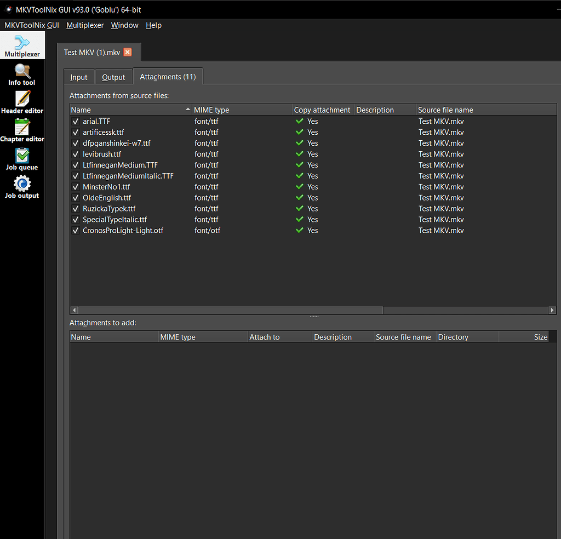Switch to the Input tab
Viewport: 561px width, 539px height.
[79, 77]
